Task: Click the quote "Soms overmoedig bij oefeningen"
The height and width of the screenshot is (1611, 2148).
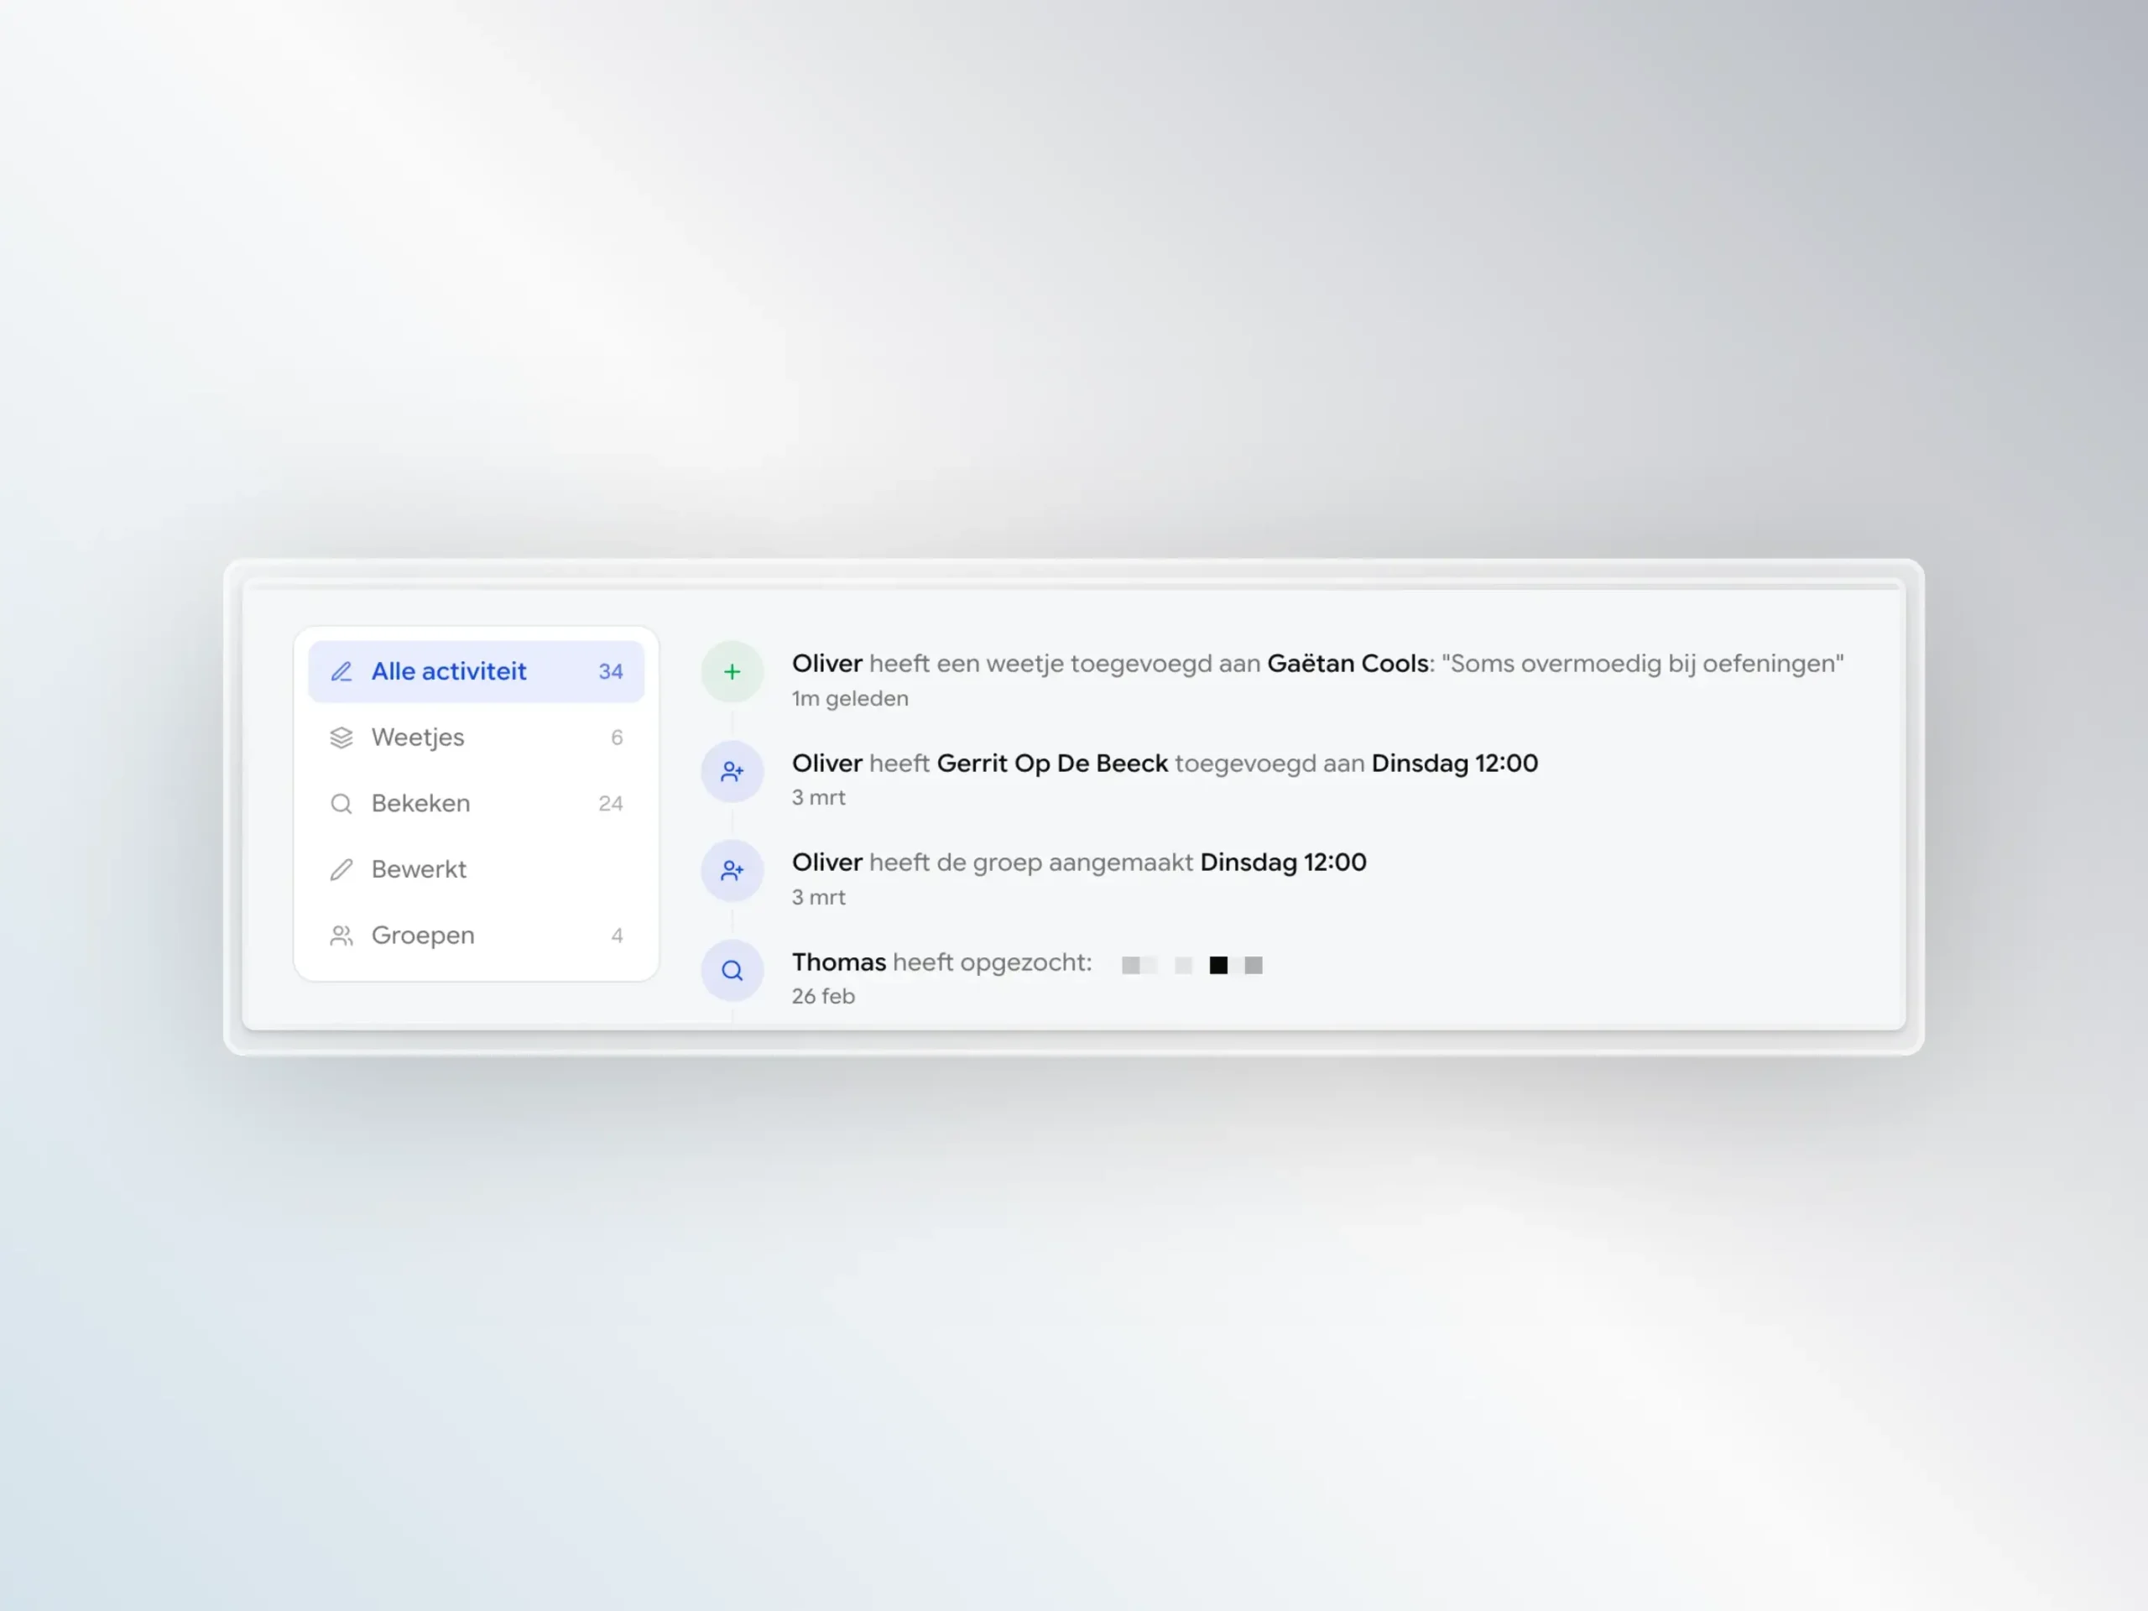Action: [1643, 663]
